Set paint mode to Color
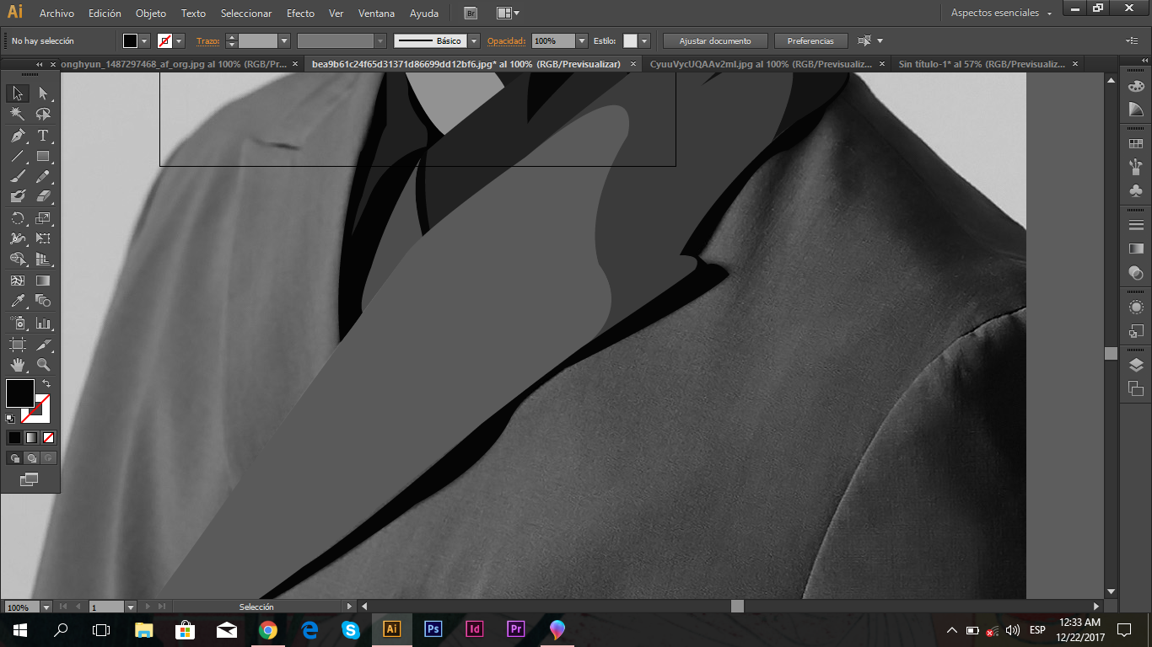This screenshot has width=1152, height=647. (14, 437)
